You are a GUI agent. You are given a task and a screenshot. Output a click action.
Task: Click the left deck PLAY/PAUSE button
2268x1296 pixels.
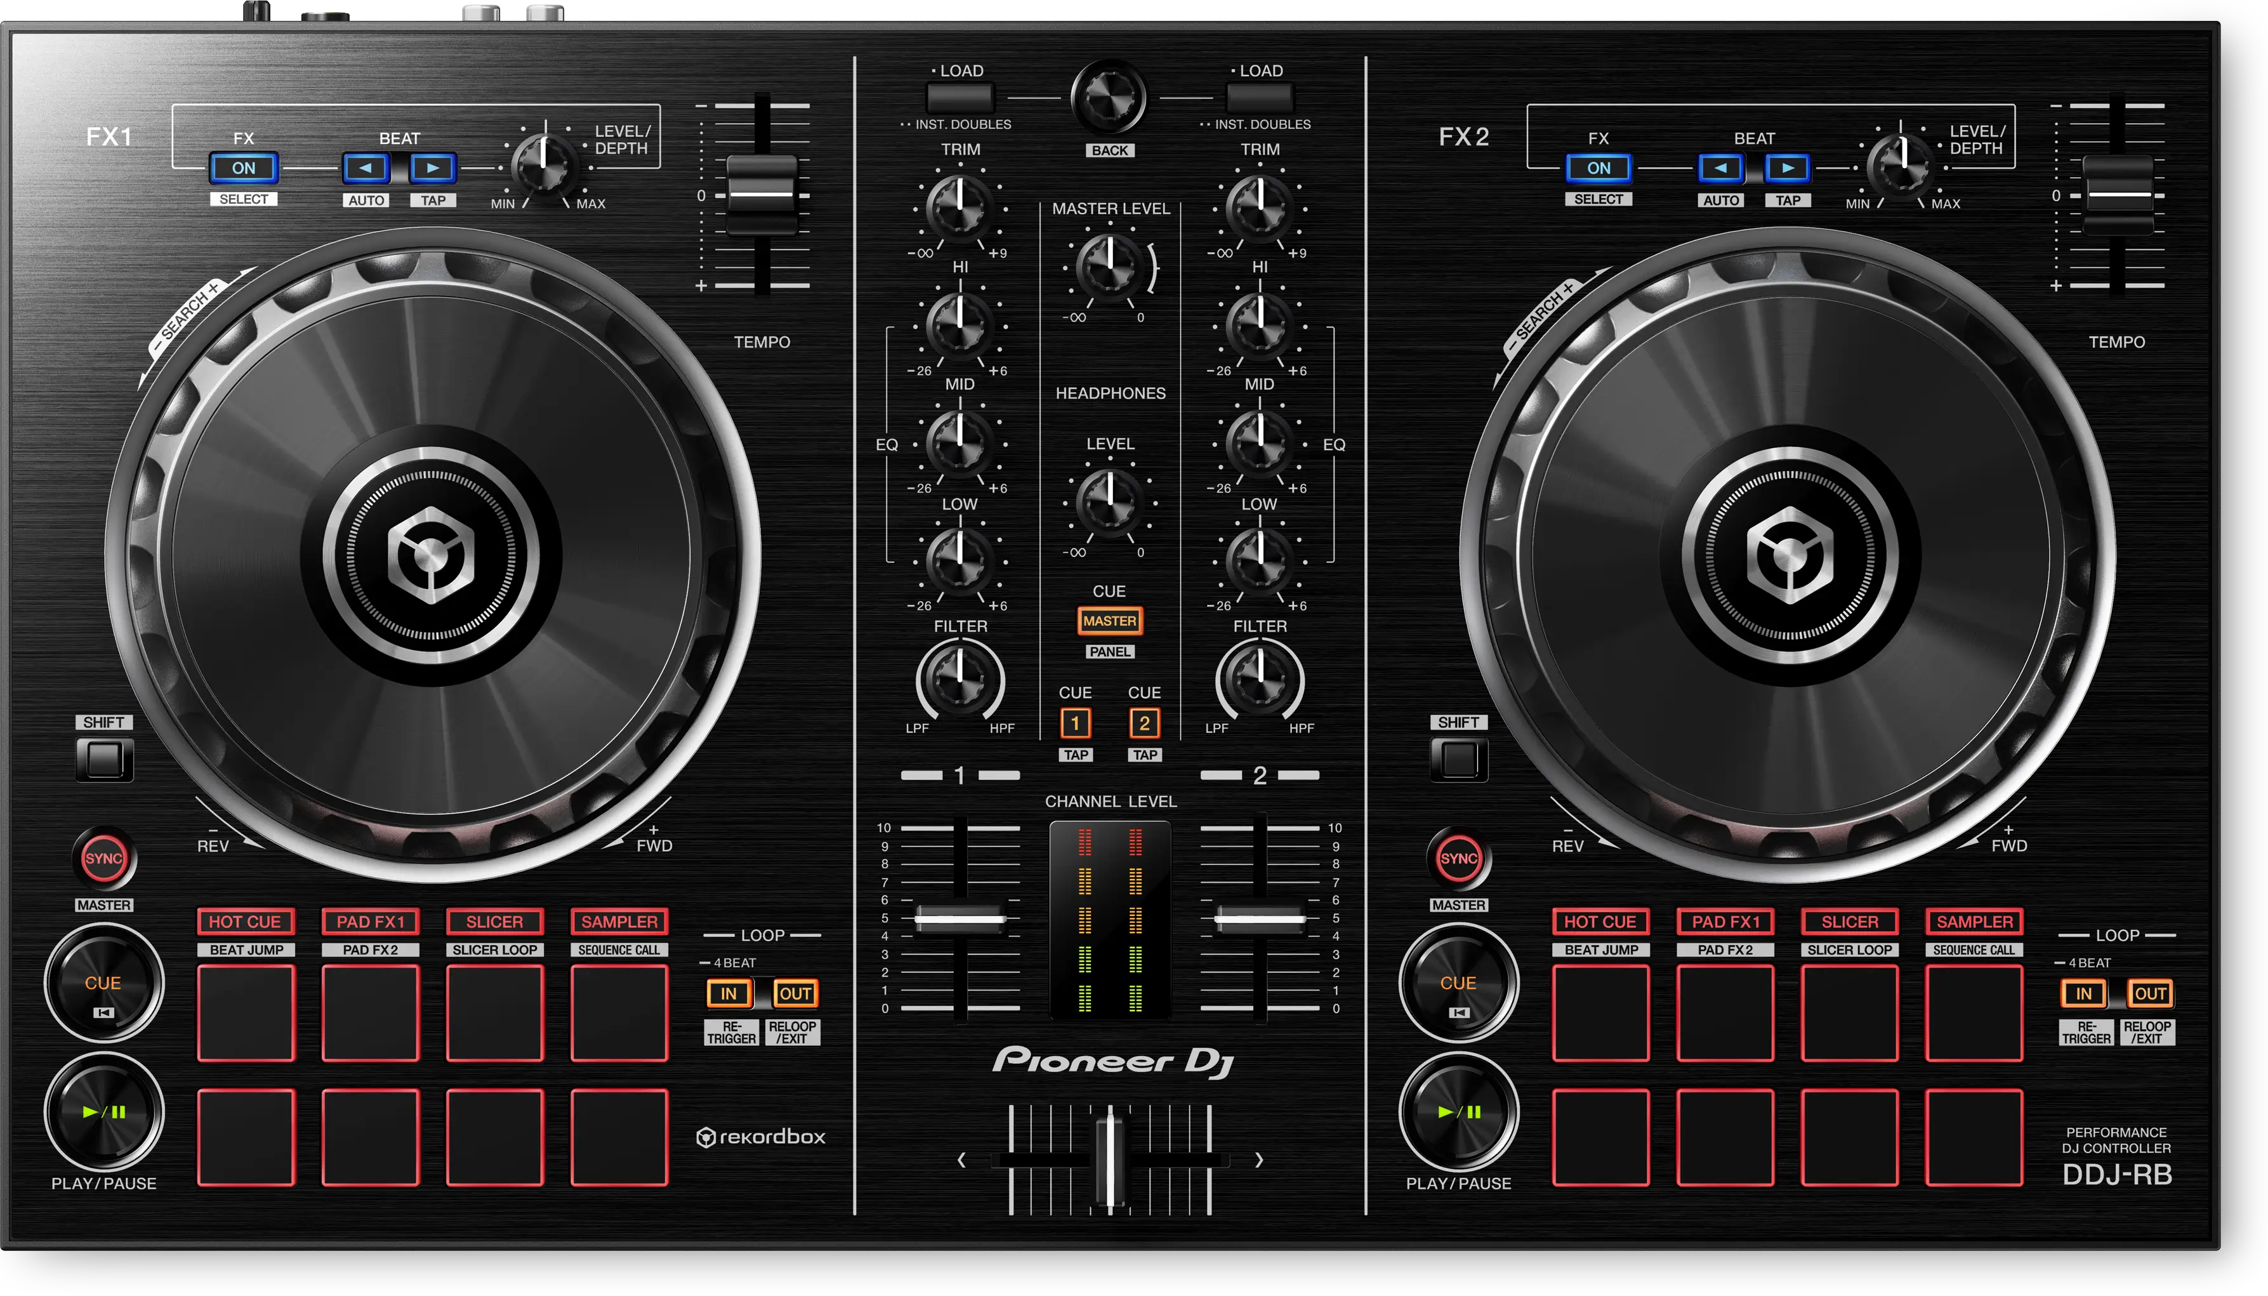pos(104,1113)
